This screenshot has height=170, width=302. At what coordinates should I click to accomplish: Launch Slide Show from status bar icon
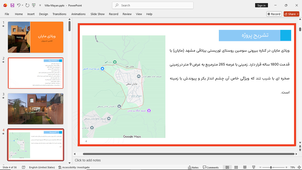click(x=254, y=167)
